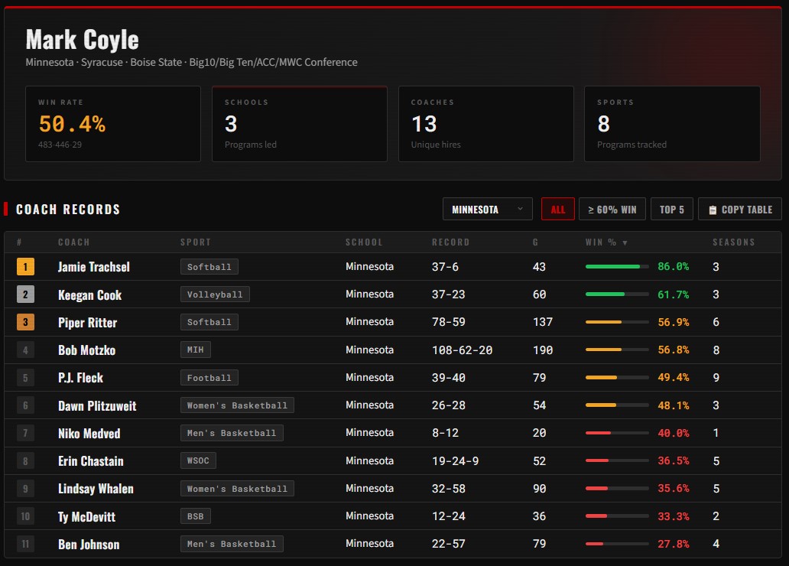Click the silver rank 2 badge
The height and width of the screenshot is (566, 789).
click(26, 294)
